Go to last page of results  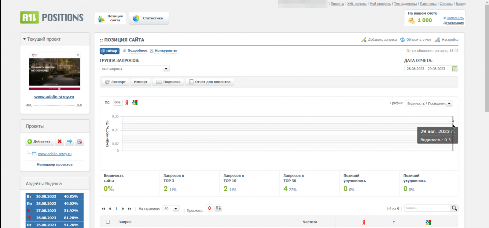130,209
